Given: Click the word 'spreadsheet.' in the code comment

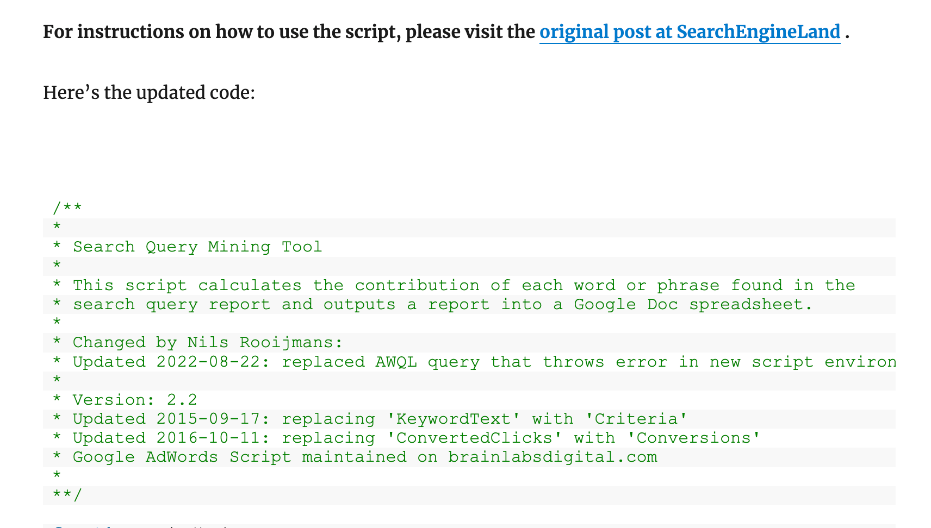Looking at the screenshot, I should click(750, 304).
